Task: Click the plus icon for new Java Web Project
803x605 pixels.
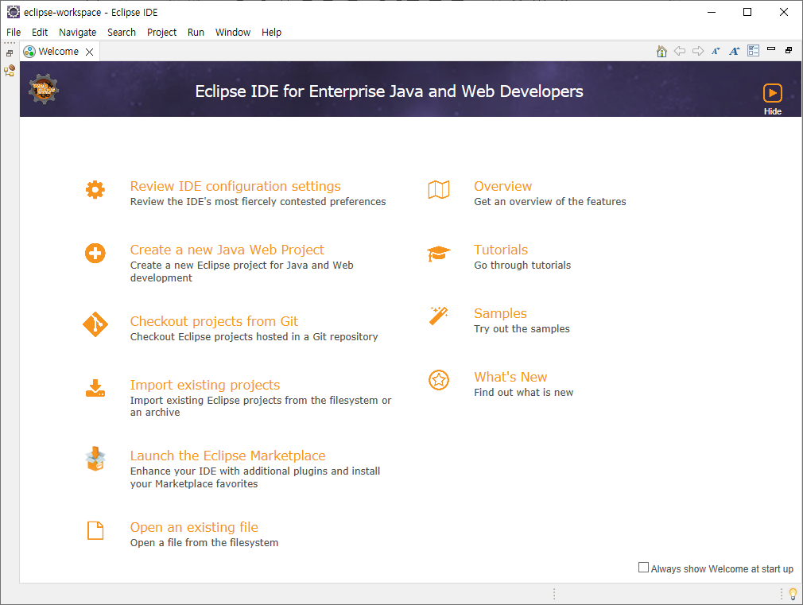Action: click(x=95, y=253)
